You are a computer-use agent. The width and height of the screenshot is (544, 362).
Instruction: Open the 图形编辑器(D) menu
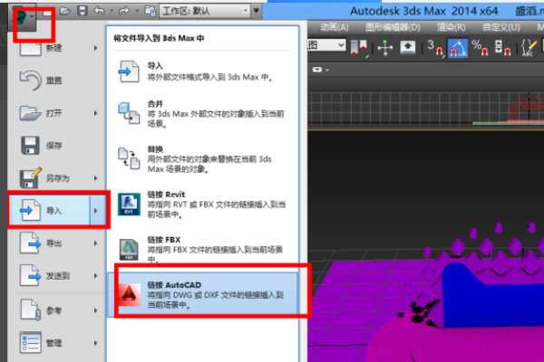click(x=393, y=27)
